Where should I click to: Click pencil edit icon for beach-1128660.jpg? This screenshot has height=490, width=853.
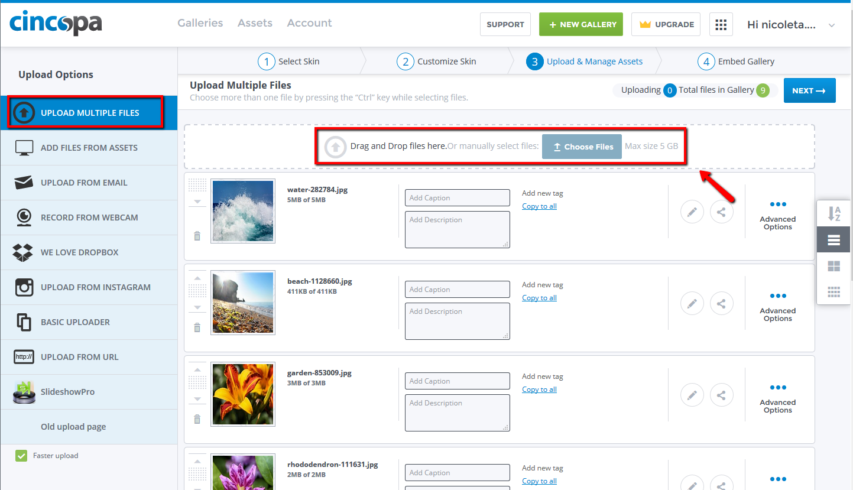click(692, 303)
